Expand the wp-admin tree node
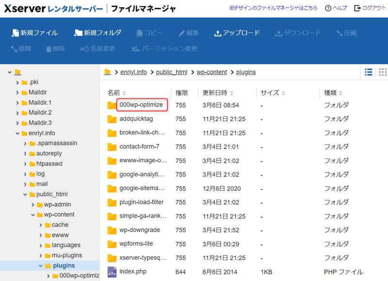The width and height of the screenshot is (388, 281). coord(33,205)
